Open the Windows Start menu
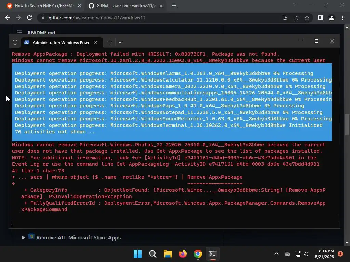The width and height of the screenshot is (350, 262). tap(137, 254)
